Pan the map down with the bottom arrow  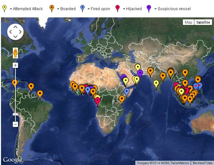(15, 37)
